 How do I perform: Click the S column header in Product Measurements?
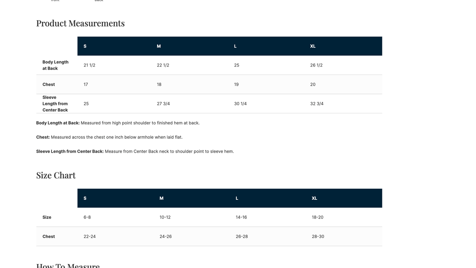coord(85,46)
